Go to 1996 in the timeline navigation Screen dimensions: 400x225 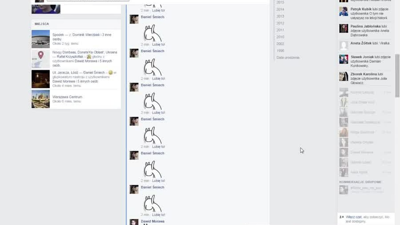pos(280,51)
